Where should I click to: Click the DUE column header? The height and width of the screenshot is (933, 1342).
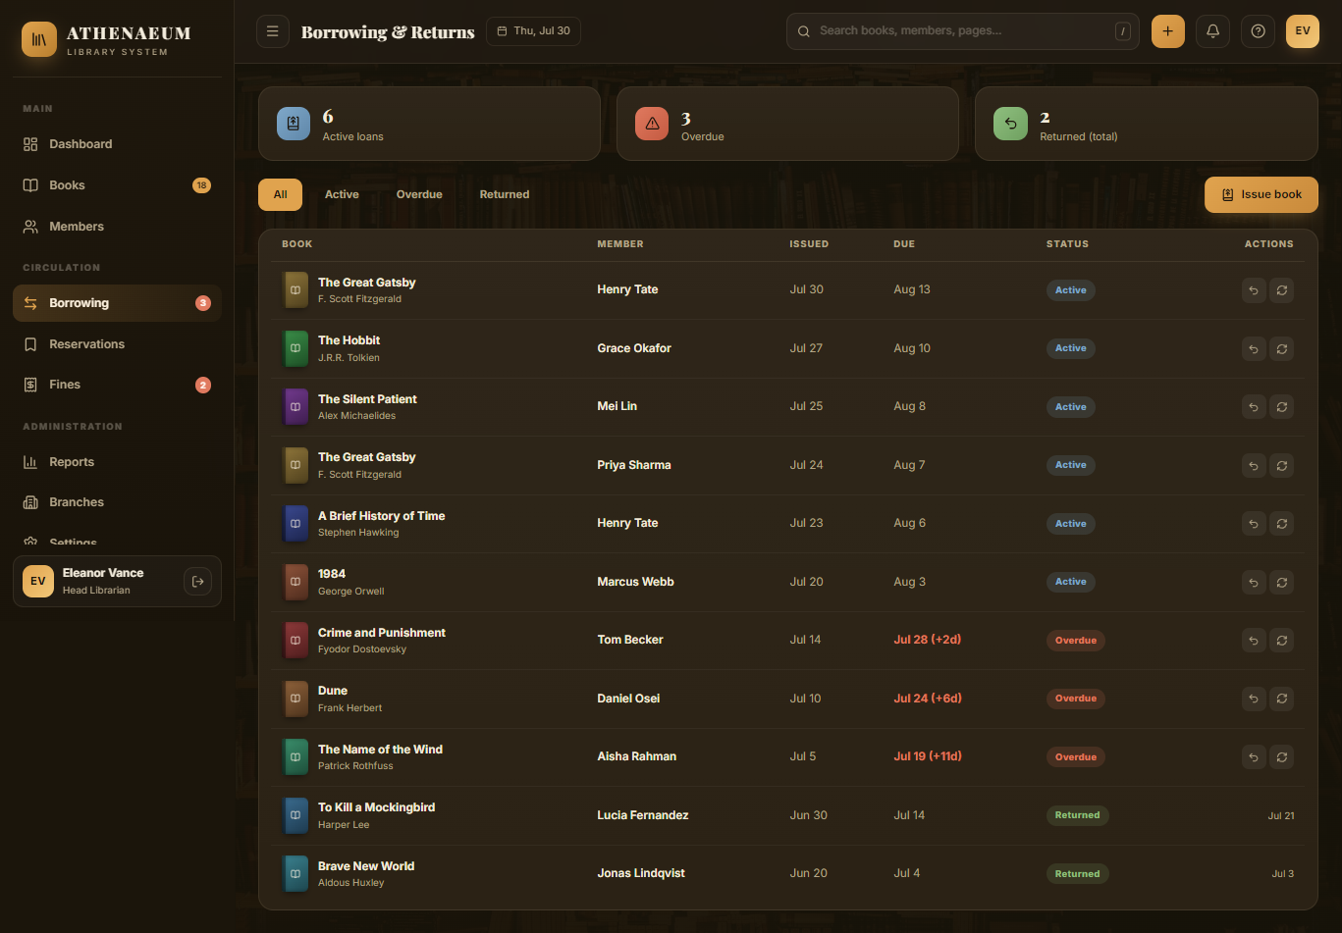(904, 244)
